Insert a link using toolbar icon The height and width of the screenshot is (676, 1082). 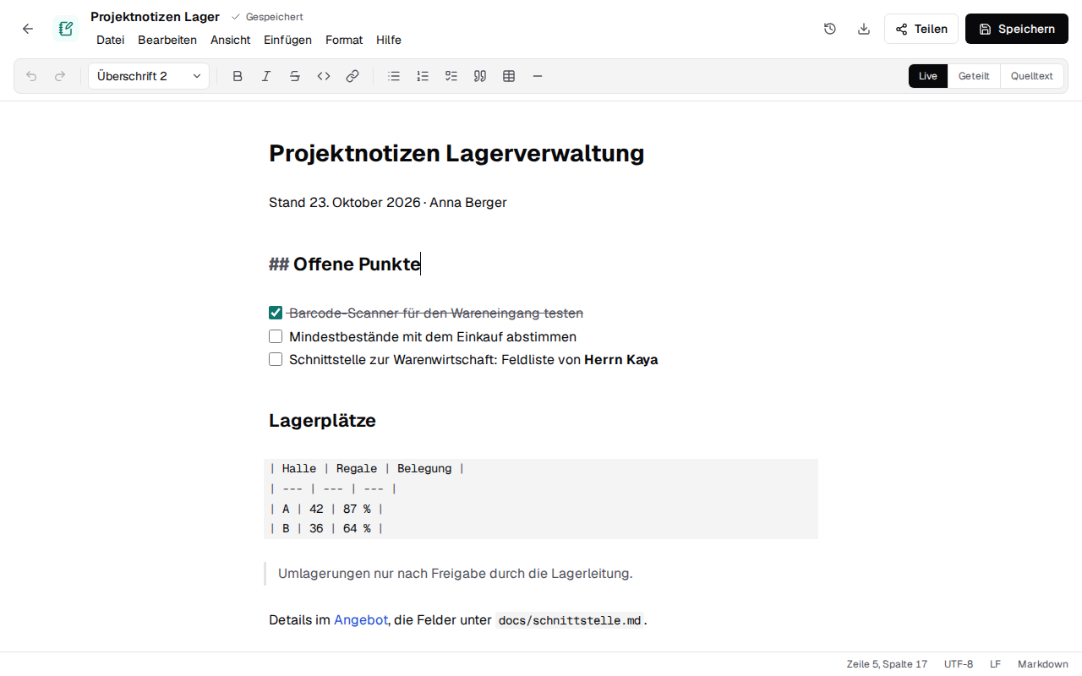tap(352, 76)
